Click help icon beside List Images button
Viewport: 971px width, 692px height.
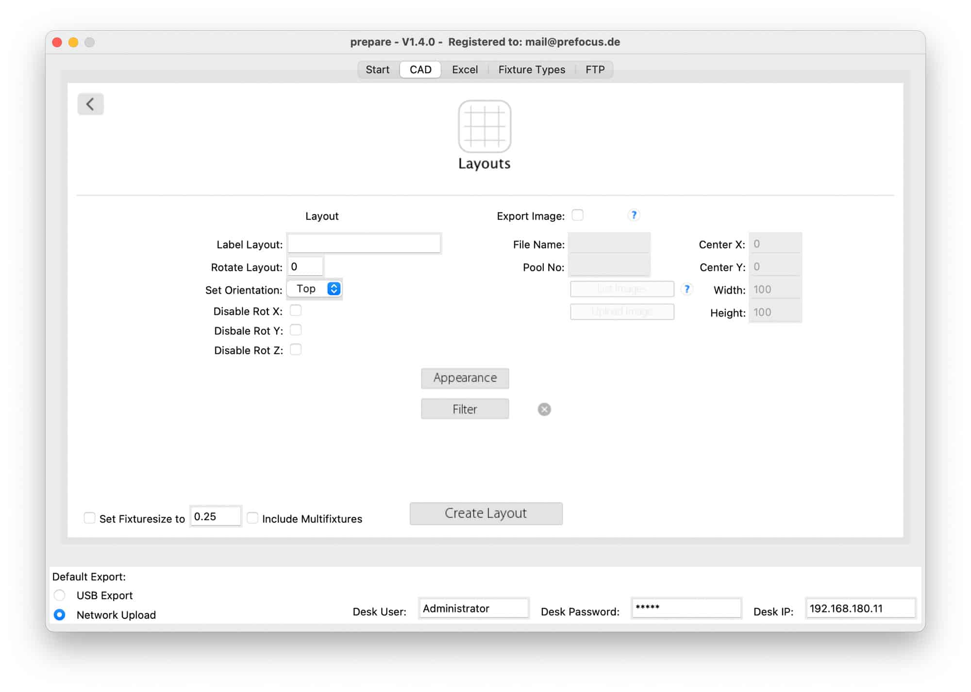(x=686, y=289)
